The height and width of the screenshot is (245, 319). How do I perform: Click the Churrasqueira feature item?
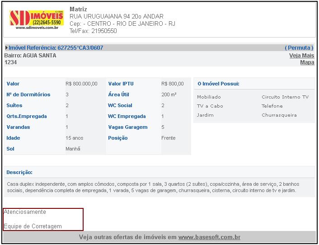tap(279, 115)
